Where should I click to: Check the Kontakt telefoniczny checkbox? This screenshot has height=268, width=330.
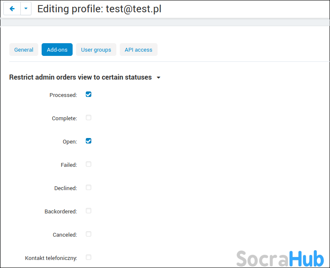coord(88,257)
